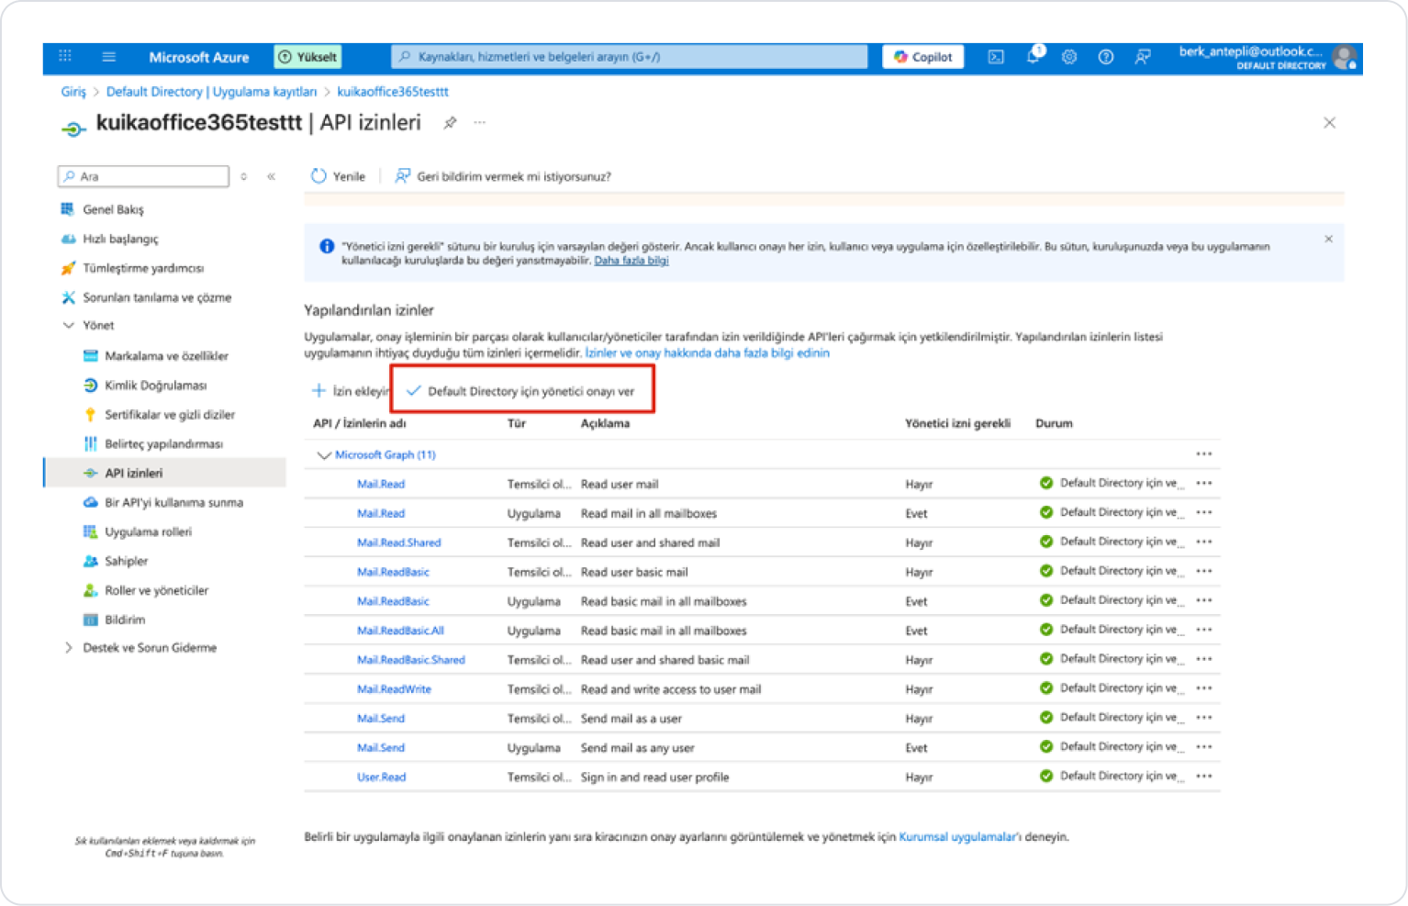Open Sahipler in sidebar
The image size is (1408, 906).
pyautogui.click(x=126, y=561)
